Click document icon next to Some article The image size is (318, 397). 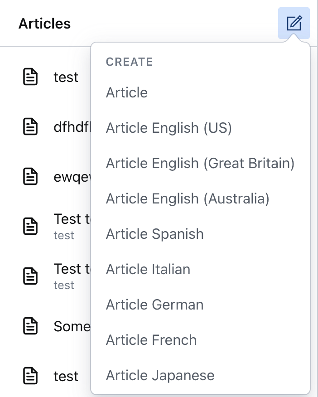click(x=30, y=326)
